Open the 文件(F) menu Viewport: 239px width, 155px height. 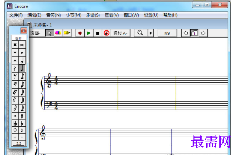pyautogui.click(x=16, y=15)
